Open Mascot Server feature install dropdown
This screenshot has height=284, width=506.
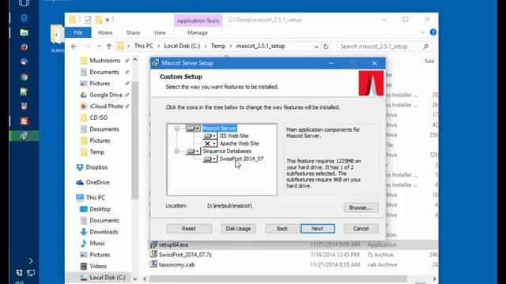click(193, 128)
